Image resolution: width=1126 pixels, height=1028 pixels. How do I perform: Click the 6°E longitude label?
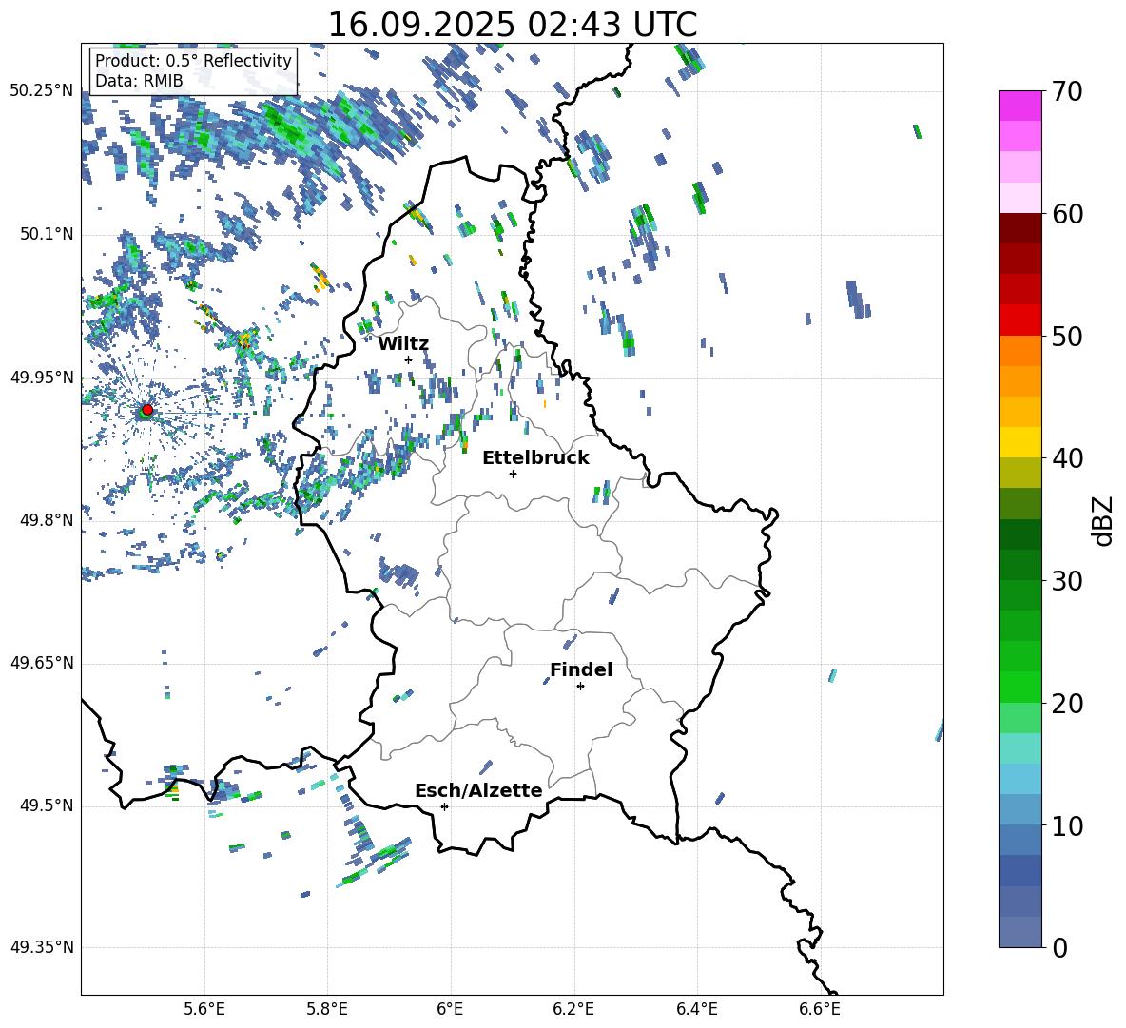tap(450, 1009)
